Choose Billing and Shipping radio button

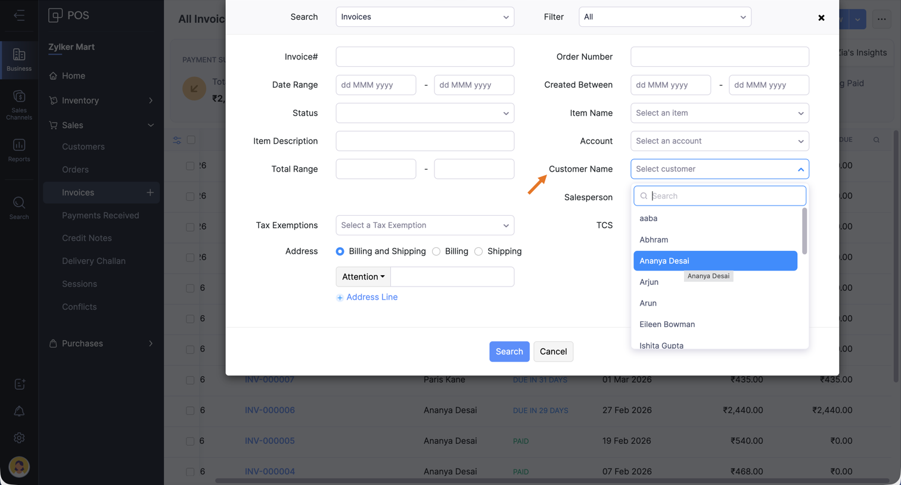click(340, 251)
